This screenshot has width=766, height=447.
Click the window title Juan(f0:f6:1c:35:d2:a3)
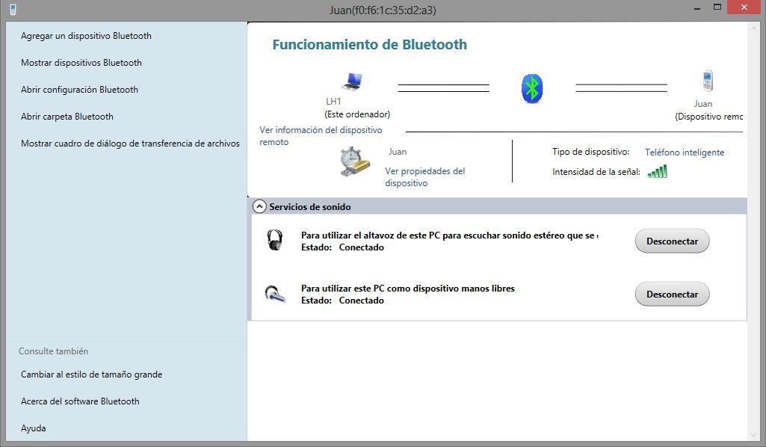(x=383, y=10)
